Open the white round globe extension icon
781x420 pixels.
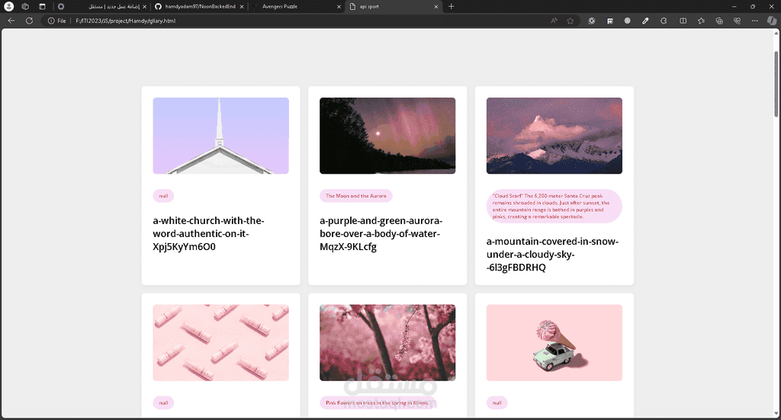pos(628,21)
